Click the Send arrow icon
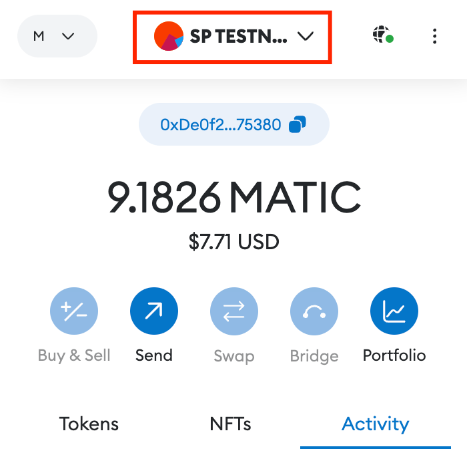The width and height of the screenshot is (467, 461). click(154, 311)
